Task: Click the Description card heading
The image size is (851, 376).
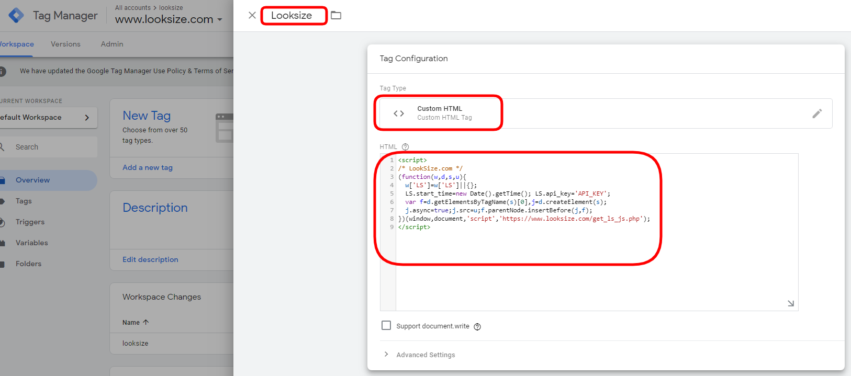Action: (x=155, y=208)
